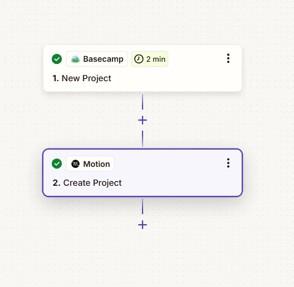Add a step below Create Project
Image resolution: width=294 pixels, height=287 pixels.
(143, 225)
